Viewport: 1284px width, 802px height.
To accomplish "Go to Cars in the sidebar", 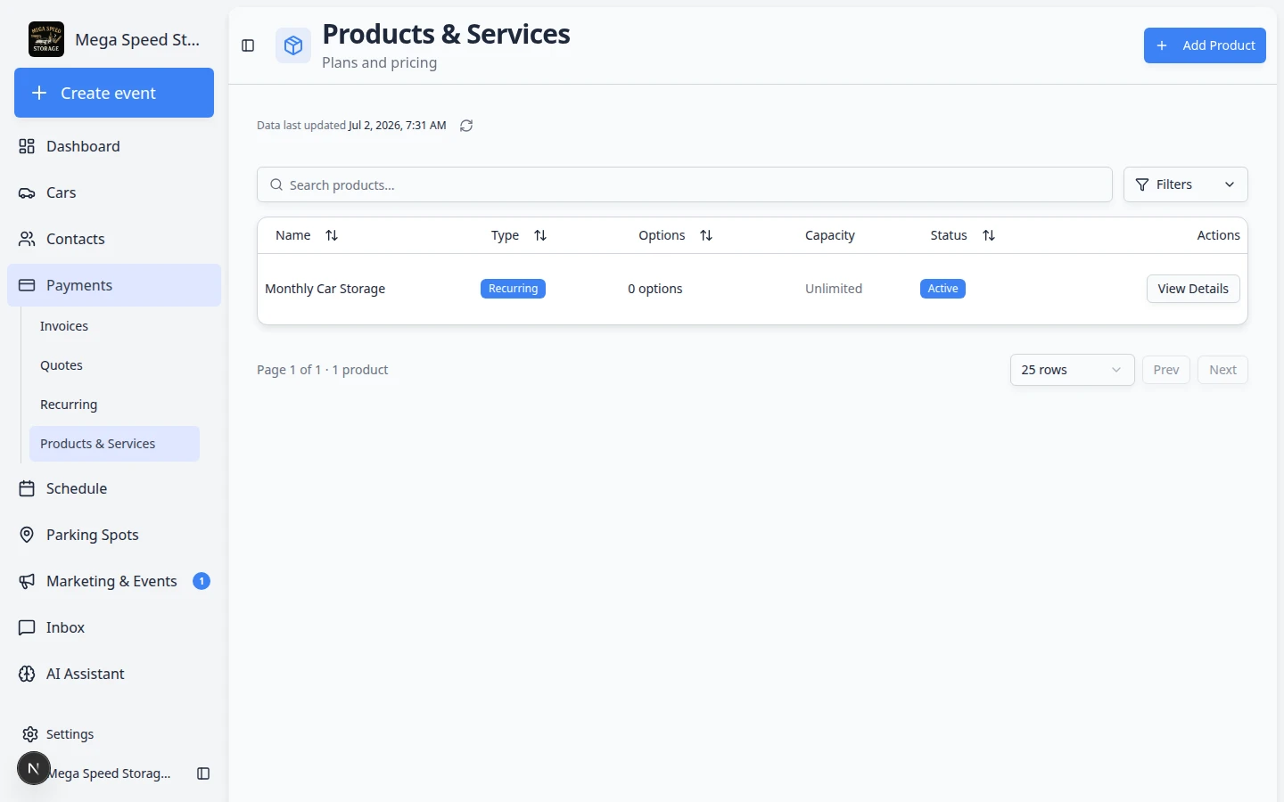I will tap(114, 192).
